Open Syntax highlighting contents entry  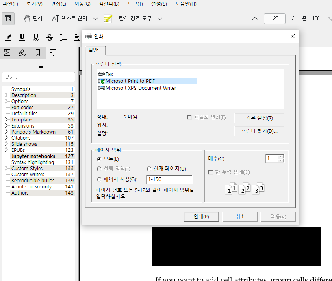(42, 162)
